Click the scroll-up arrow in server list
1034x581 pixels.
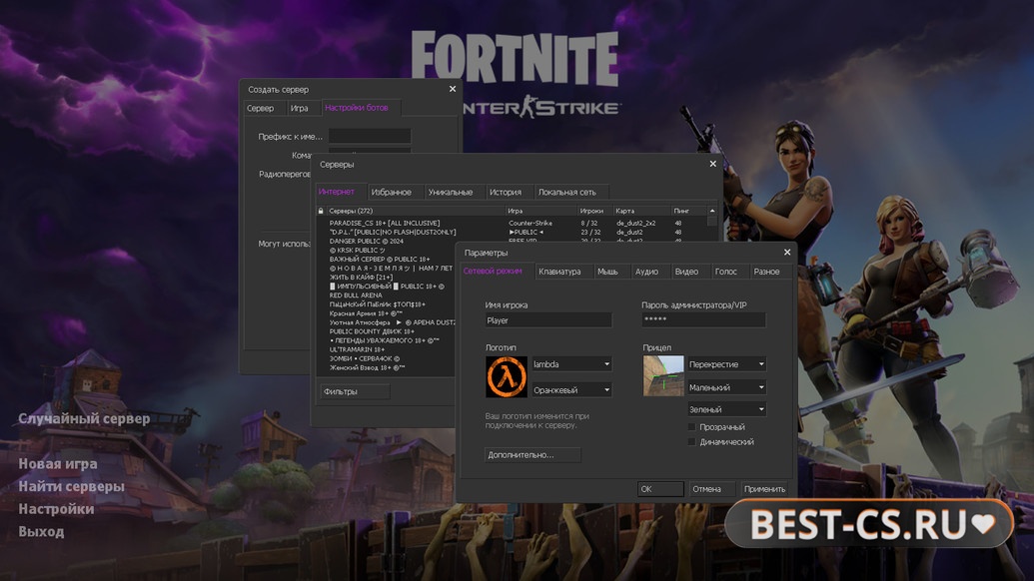[712, 211]
